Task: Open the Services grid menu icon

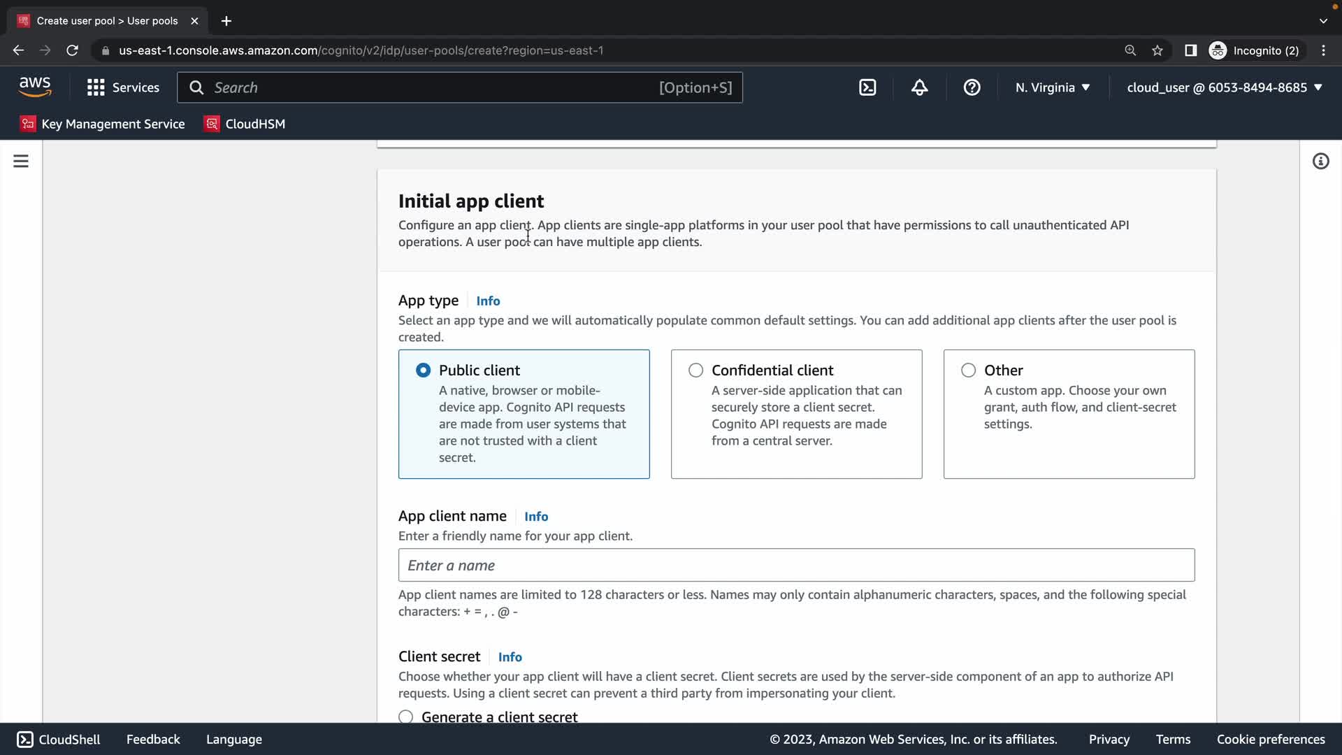Action: pos(96,87)
